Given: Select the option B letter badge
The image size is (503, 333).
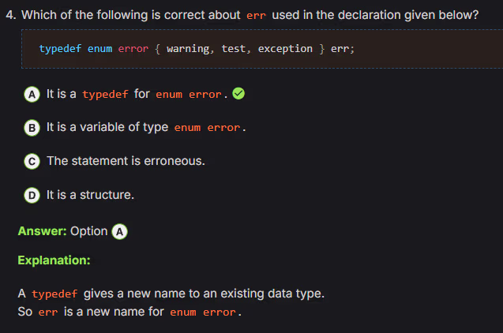Looking at the screenshot, I should coord(32,127).
